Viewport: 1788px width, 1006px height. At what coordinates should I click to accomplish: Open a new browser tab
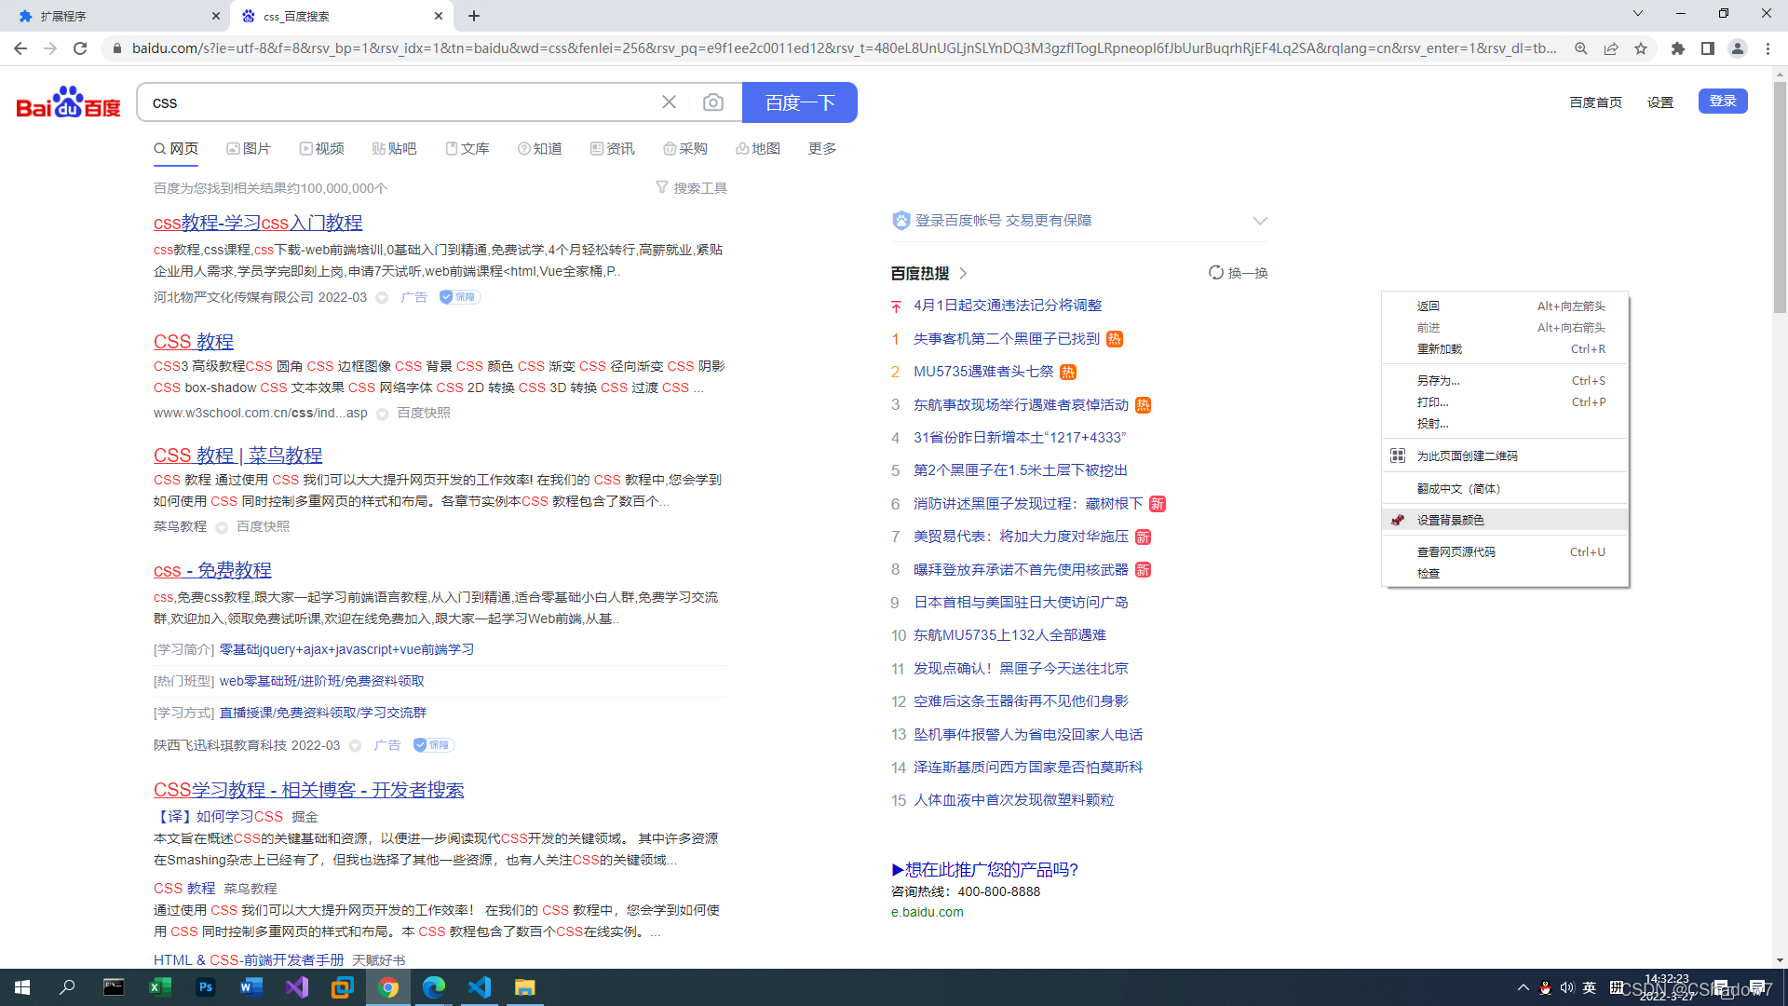474,16
